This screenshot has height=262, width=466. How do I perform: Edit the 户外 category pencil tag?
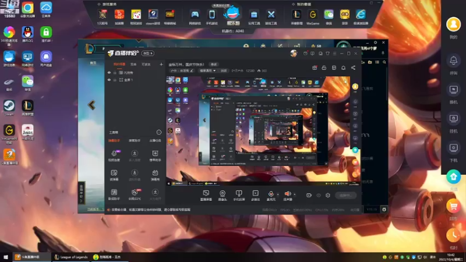pos(182,70)
